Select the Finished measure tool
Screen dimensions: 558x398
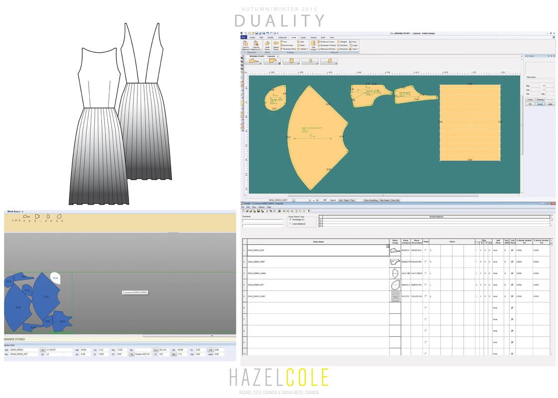tap(342, 45)
